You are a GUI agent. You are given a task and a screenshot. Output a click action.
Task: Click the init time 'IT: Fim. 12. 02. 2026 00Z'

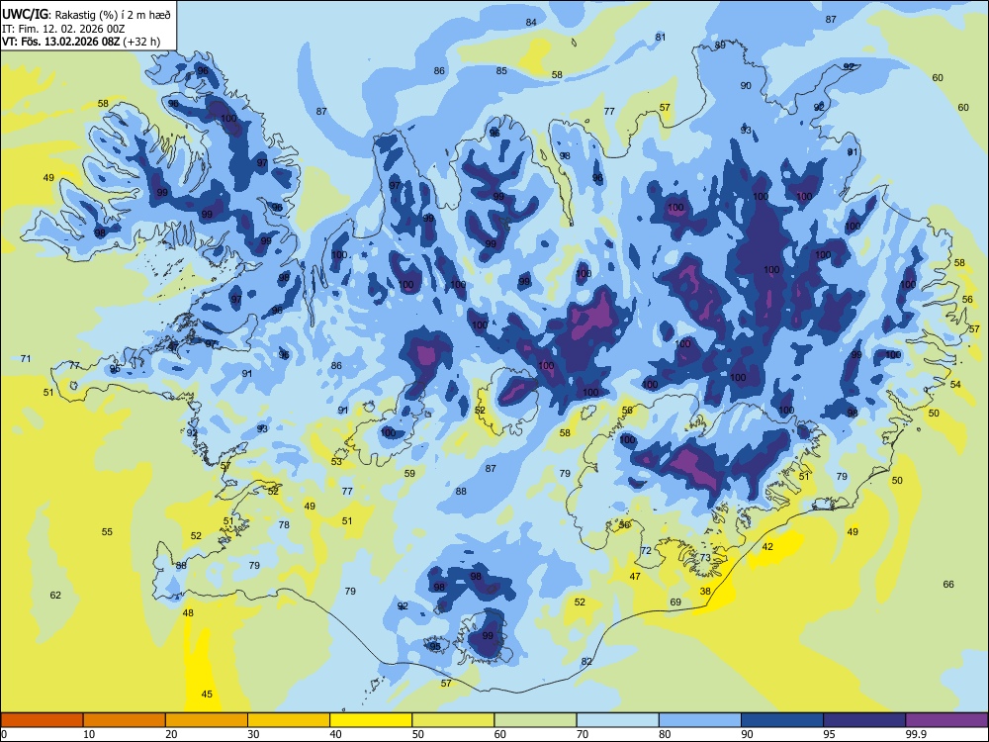(x=63, y=29)
